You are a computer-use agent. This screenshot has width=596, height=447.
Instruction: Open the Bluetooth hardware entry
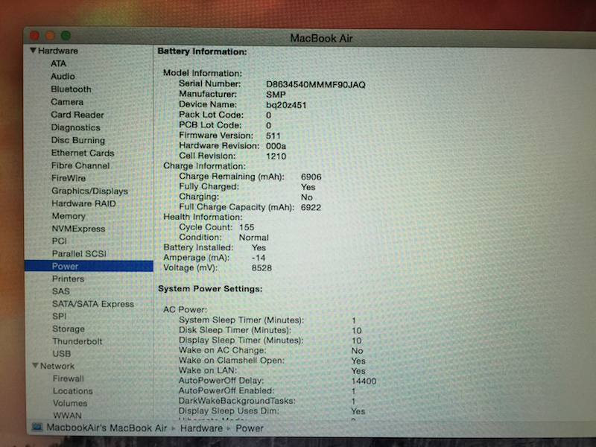(71, 89)
